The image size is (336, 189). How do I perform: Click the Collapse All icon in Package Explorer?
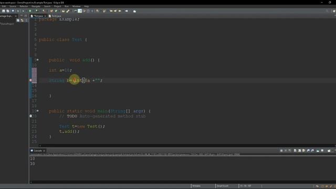(x=18, y=20)
